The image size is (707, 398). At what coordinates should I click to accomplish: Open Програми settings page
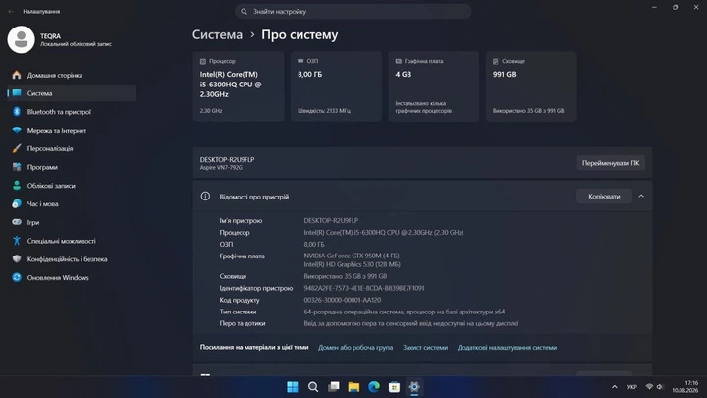(x=72, y=167)
